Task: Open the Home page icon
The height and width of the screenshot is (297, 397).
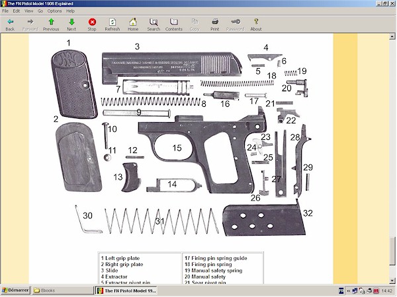Action: point(133,22)
